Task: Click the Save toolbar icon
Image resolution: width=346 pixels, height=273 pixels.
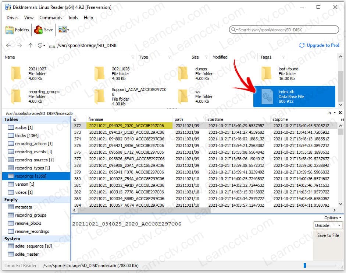Action: click(44, 30)
